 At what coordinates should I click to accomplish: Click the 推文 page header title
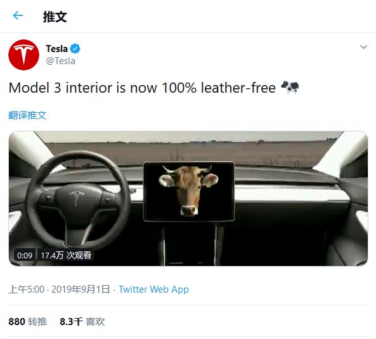pyautogui.click(x=55, y=17)
